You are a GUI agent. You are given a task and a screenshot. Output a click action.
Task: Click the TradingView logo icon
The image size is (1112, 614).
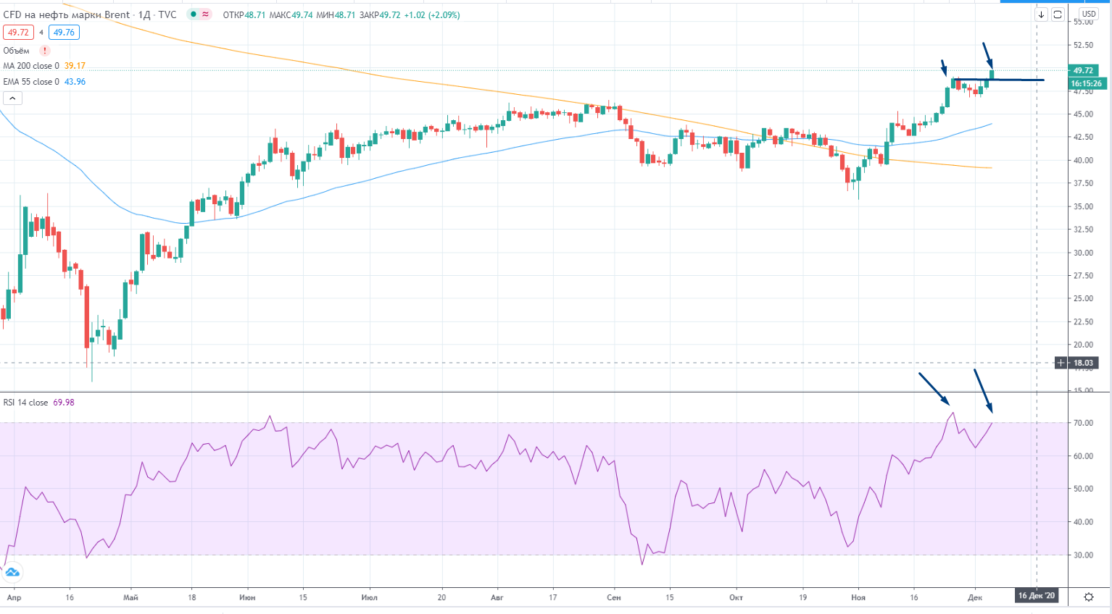coord(12,573)
